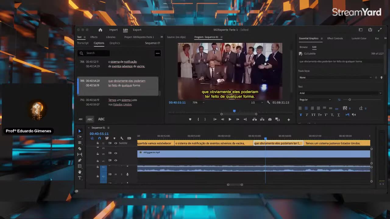The height and width of the screenshot is (219, 390).
Task: Select the Selection tool arrow
Action: [80, 131]
